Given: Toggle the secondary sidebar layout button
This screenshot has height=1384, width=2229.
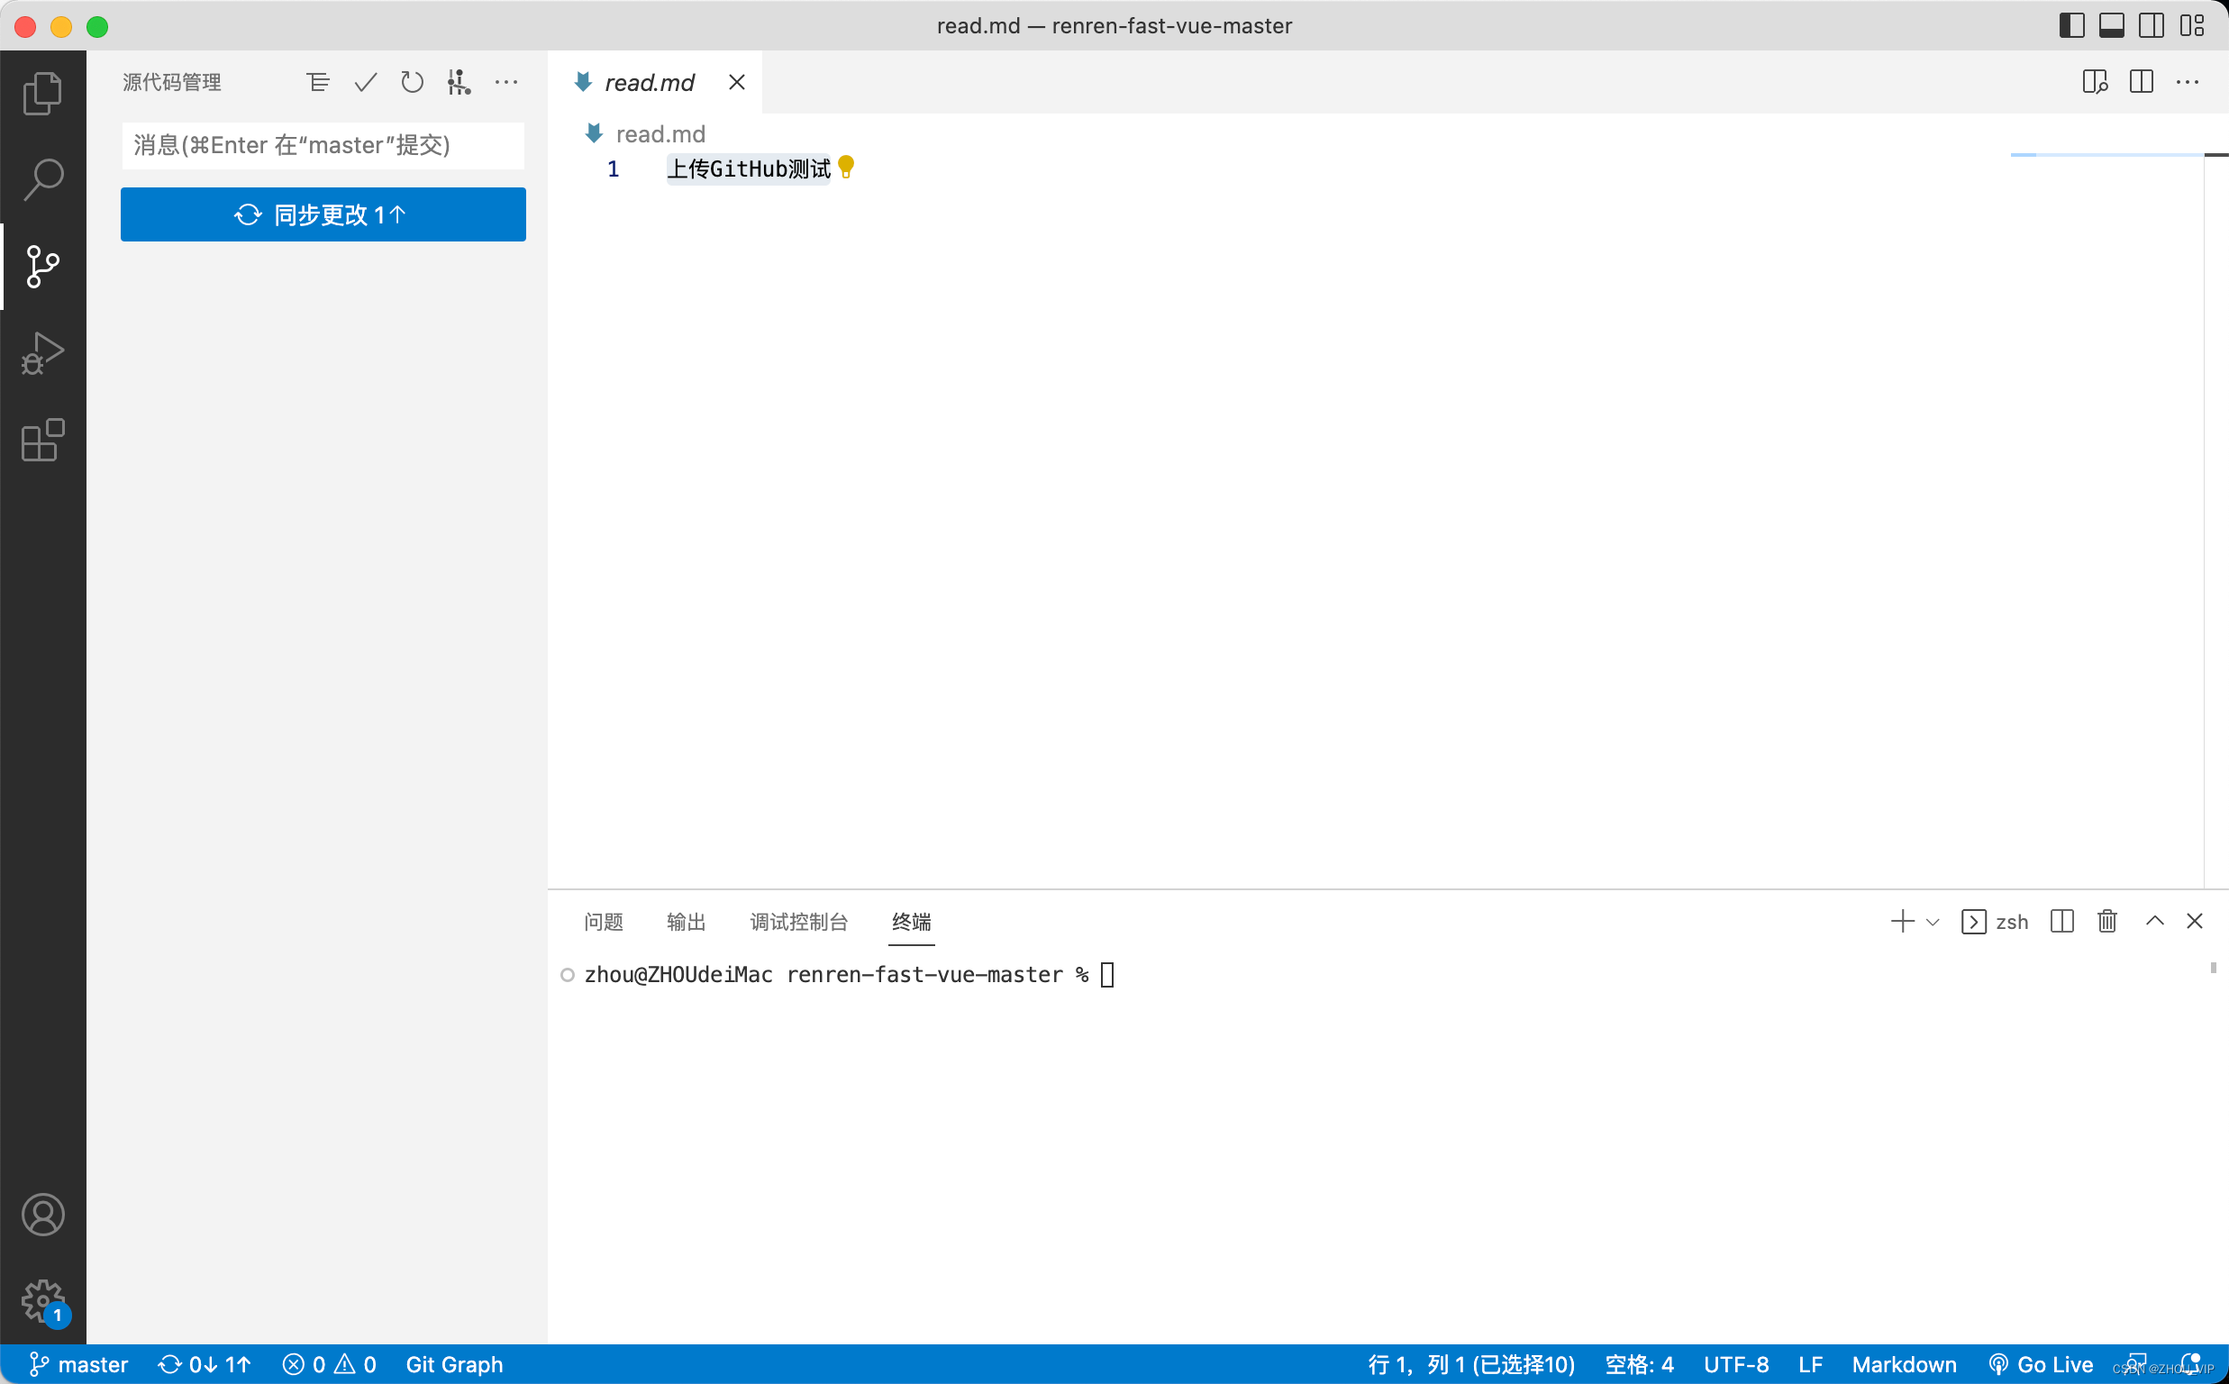Looking at the screenshot, I should point(2152,25).
